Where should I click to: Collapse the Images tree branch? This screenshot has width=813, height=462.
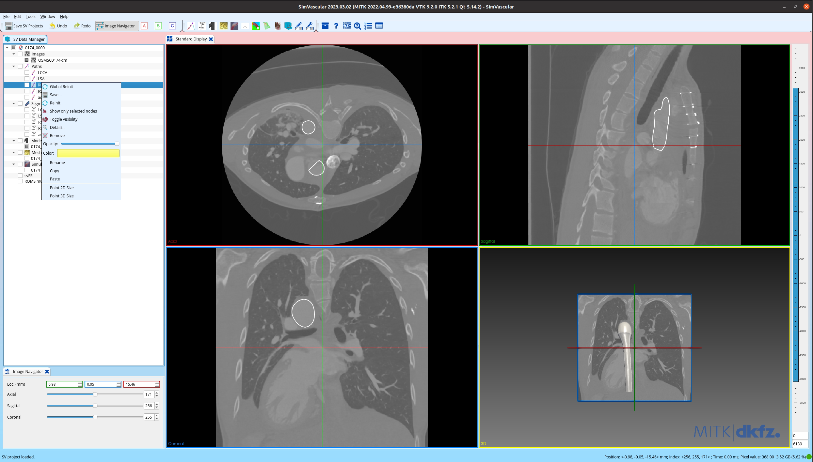(x=13, y=54)
